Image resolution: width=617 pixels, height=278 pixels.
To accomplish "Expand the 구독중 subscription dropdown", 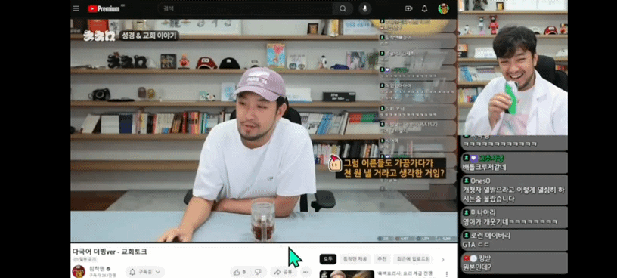I will (145, 272).
